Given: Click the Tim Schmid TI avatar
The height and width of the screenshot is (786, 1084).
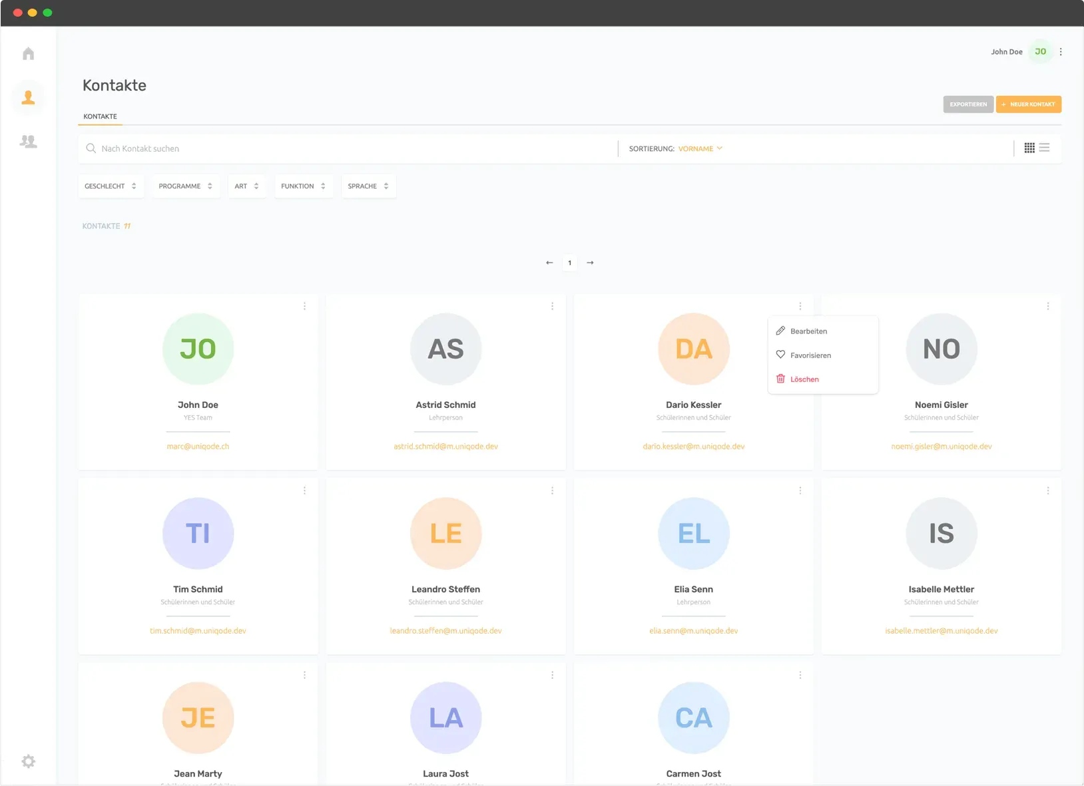Looking at the screenshot, I should 198,533.
